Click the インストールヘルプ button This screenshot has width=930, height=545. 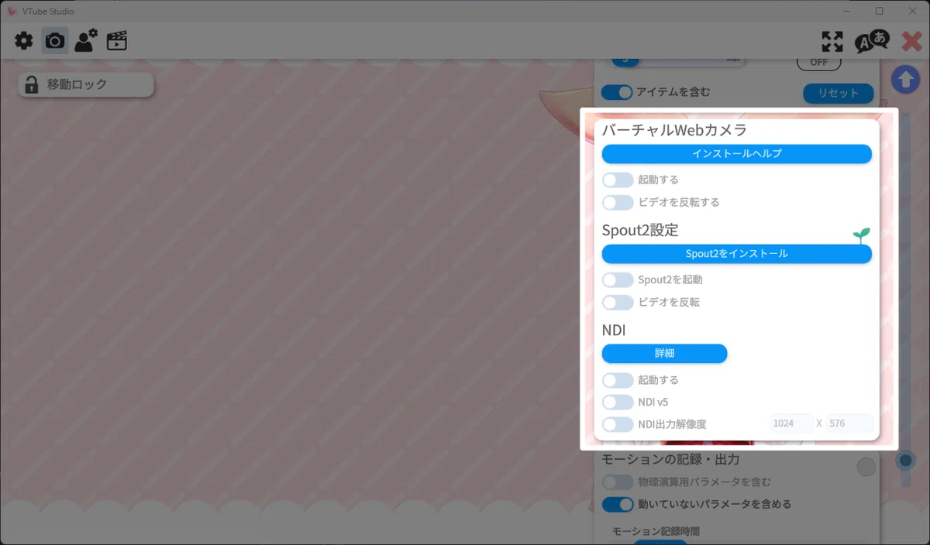737,154
